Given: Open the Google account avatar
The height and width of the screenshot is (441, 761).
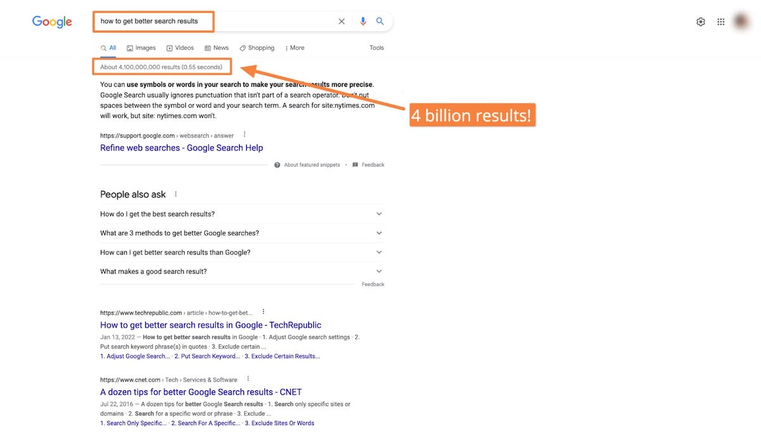Looking at the screenshot, I should click(x=741, y=22).
